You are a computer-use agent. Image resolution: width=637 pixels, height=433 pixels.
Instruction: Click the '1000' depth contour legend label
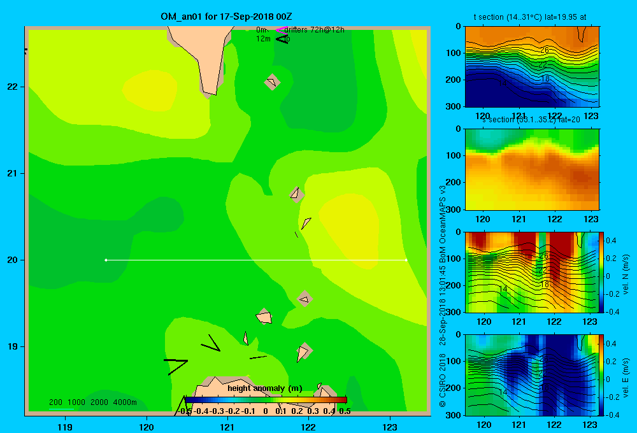coord(76,402)
